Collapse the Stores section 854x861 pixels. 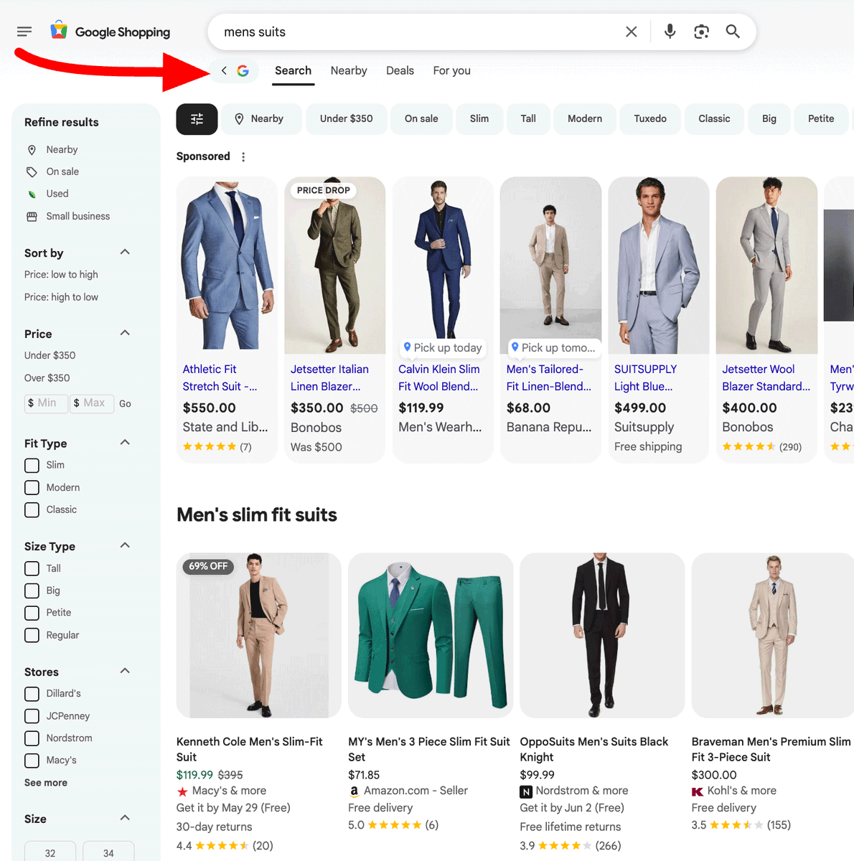[x=125, y=671]
